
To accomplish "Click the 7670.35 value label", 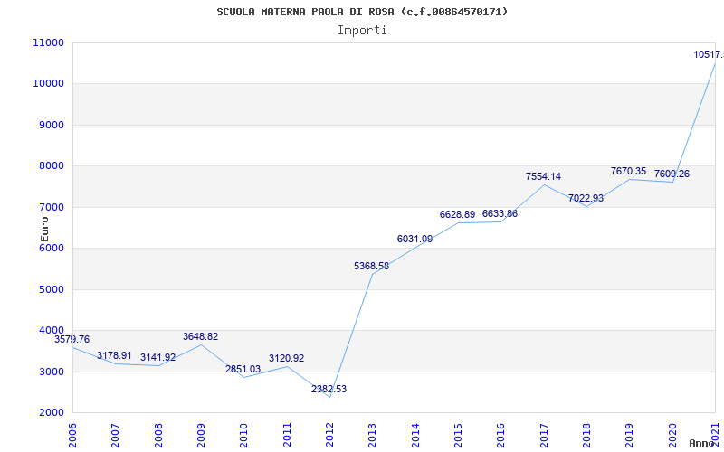I will tap(628, 171).
